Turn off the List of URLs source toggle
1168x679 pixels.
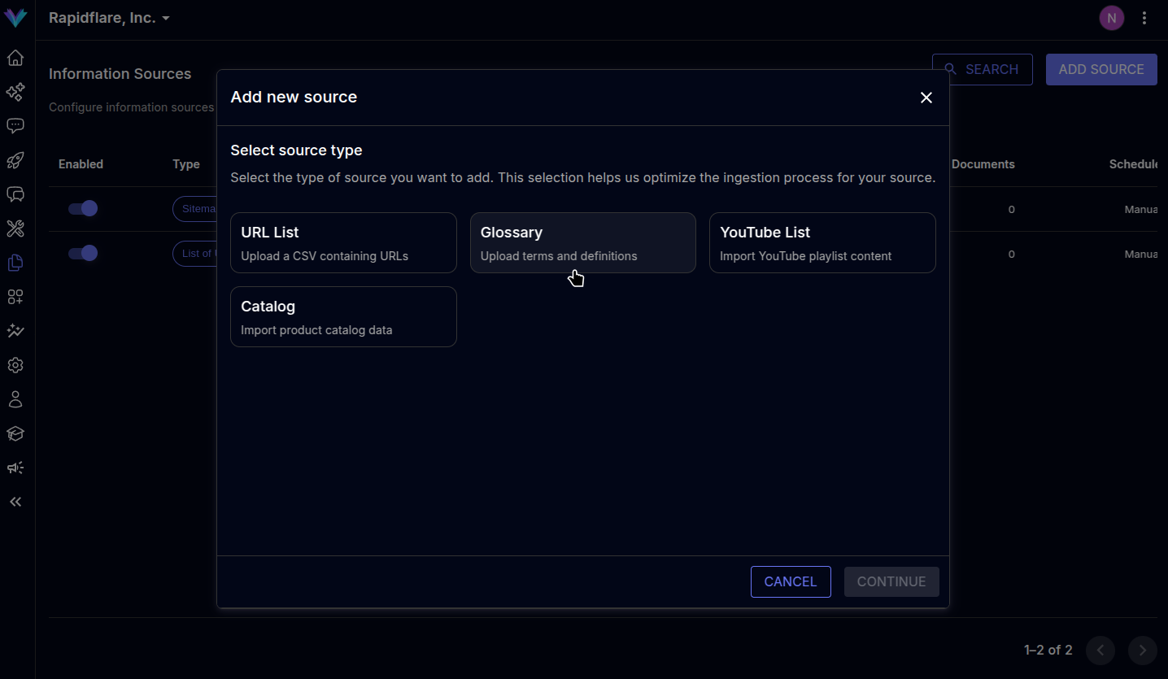[83, 253]
